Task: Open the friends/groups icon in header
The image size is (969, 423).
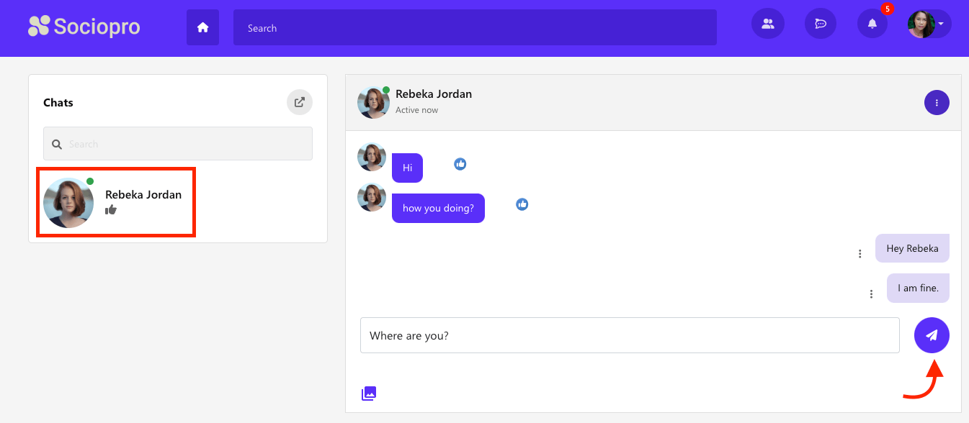Action: [x=767, y=24]
